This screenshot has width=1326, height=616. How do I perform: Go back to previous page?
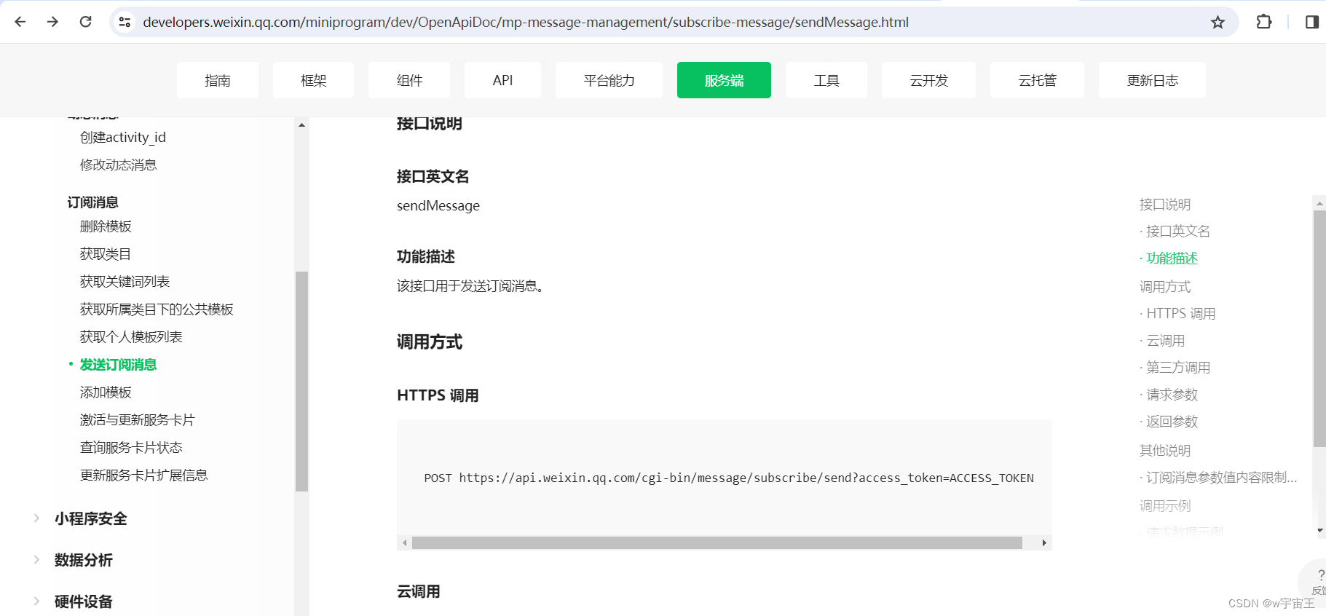20,22
